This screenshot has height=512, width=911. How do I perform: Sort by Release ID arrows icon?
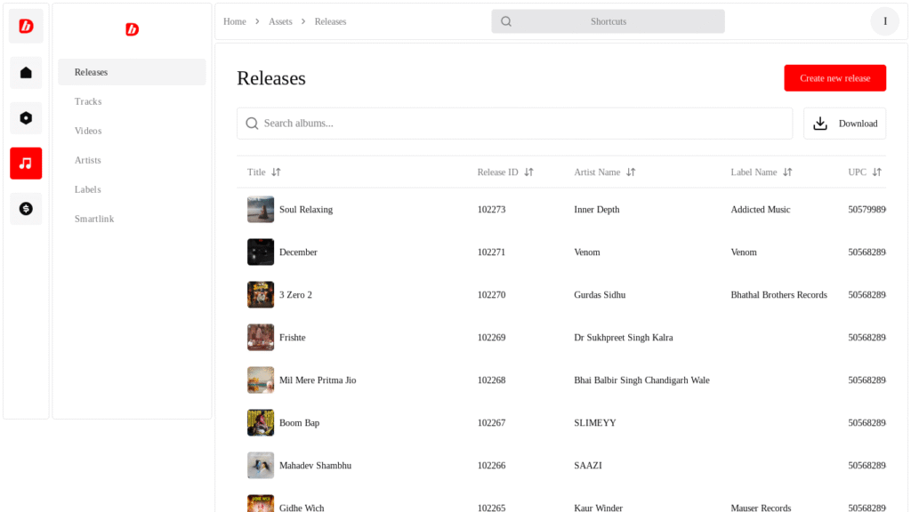tap(528, 172)
